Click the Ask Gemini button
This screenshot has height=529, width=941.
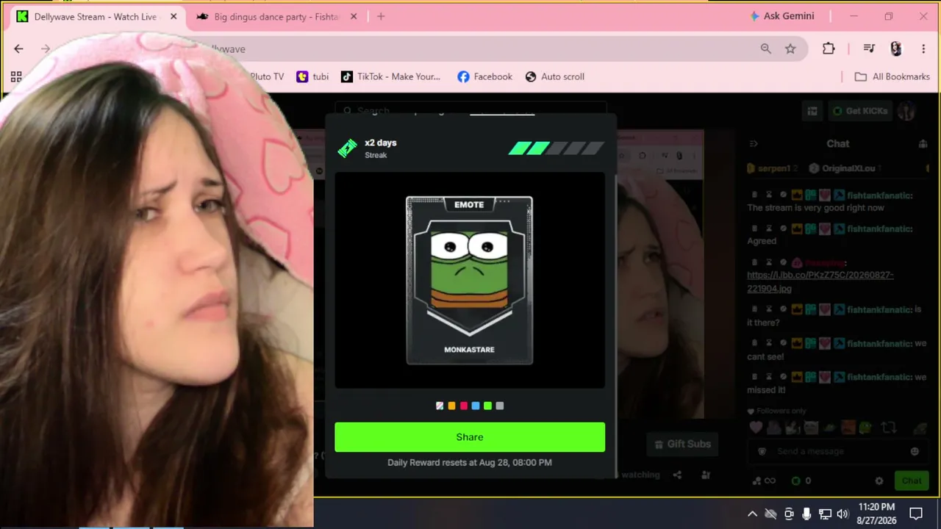tap(781, 16)
